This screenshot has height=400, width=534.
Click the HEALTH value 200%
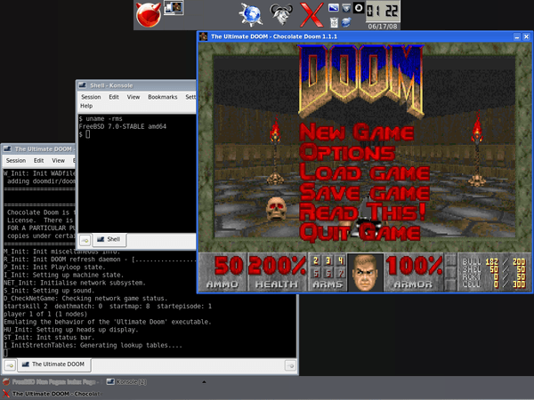click(278, 266)
